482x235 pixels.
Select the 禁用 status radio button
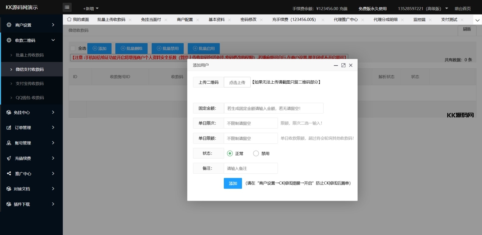pyautogui.click(x=256, y=153)
